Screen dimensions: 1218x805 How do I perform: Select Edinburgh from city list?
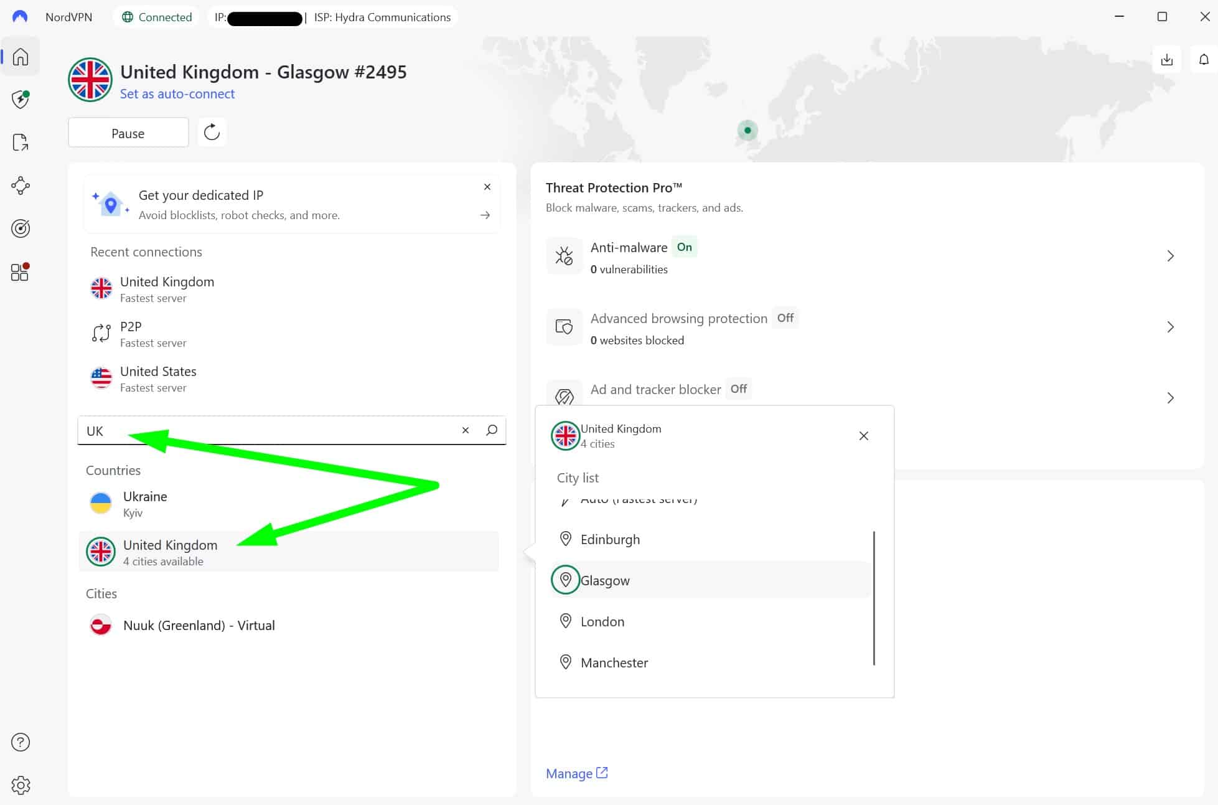coord(710,539)
